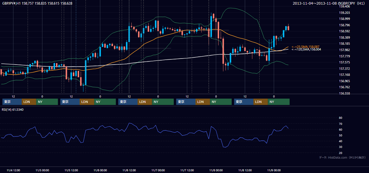Image resolution: width=369 pixels, height=173 pixels.
Task: Select the rightmost 東京 session block
Action: pyautogui.click(x=244, y=102)
